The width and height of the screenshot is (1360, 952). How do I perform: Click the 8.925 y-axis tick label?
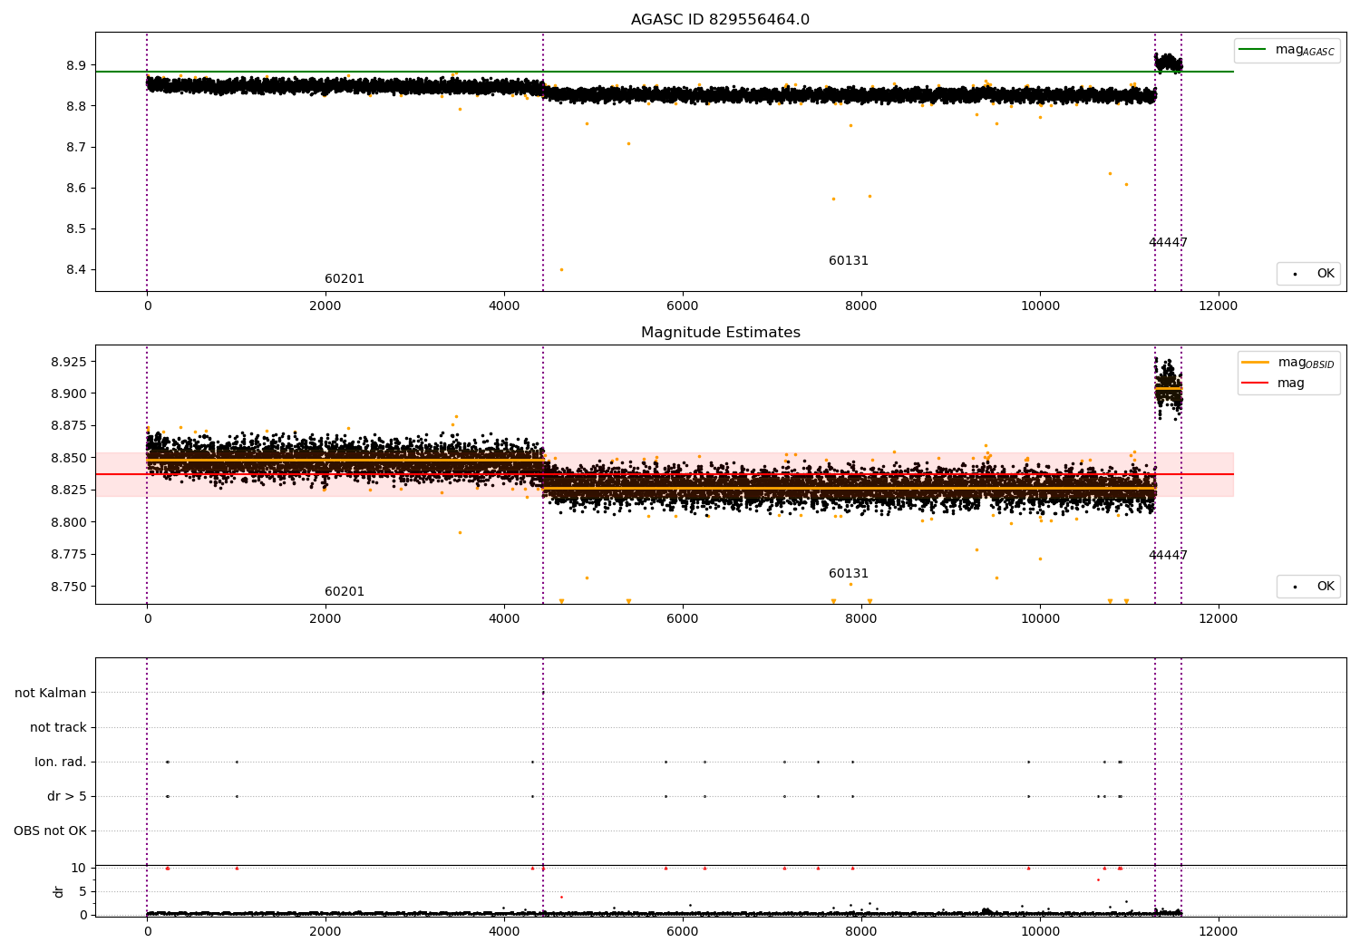tap(69, 362)
